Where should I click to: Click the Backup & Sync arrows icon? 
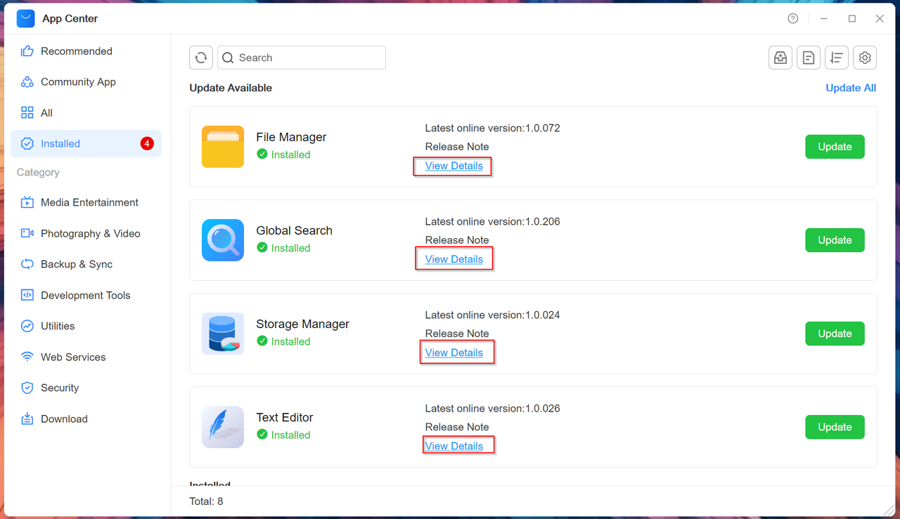tap(27, 265)
